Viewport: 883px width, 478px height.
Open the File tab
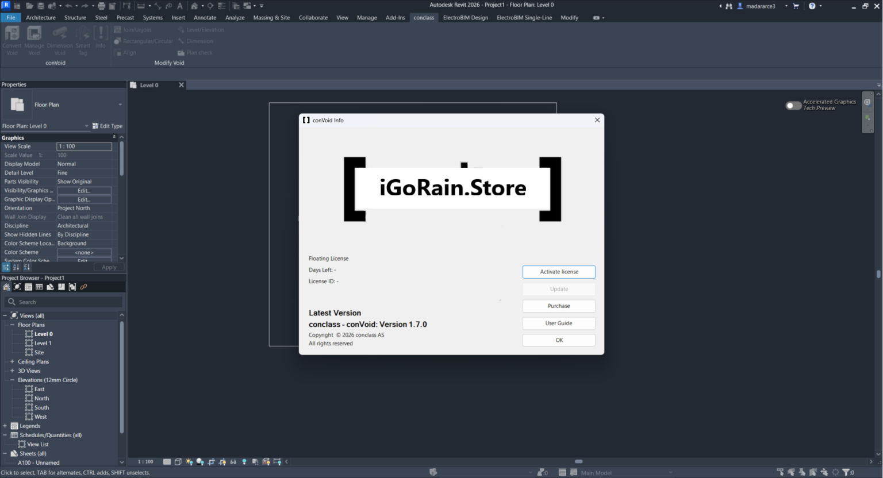pyautogui.click(x=11, y=18)
